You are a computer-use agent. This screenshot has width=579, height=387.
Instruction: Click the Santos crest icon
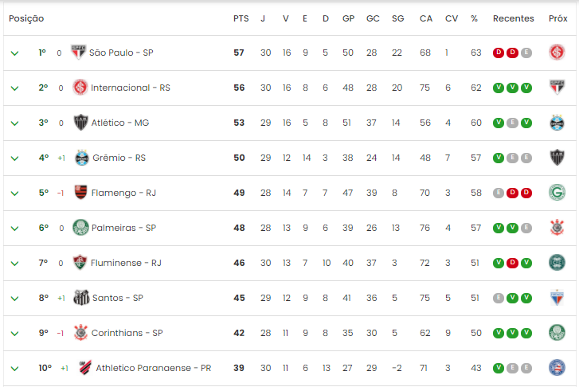click(x=81, y=298)
